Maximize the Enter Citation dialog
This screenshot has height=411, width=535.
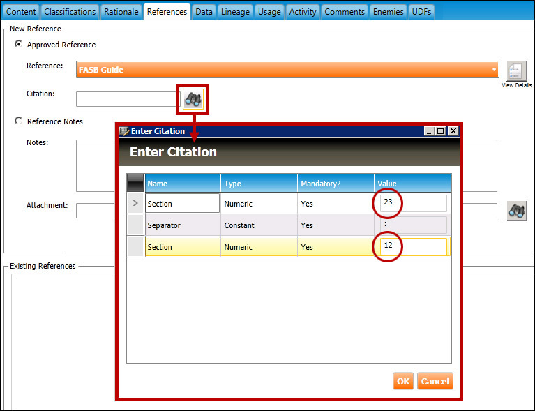(x=440, y=131)
